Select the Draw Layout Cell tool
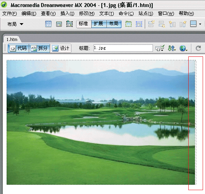Viewport: 205px width, 194px height. (x=139, y=24)
